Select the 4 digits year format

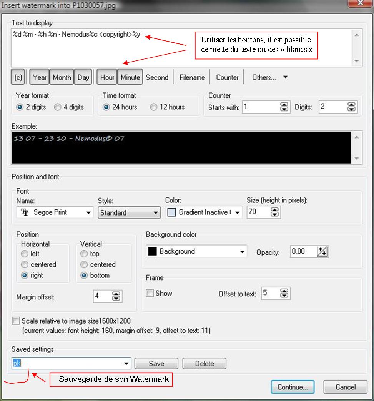click(x=58, y=107)
